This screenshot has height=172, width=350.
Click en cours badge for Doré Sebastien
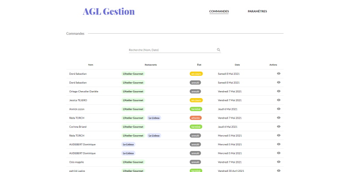[196, 74]
